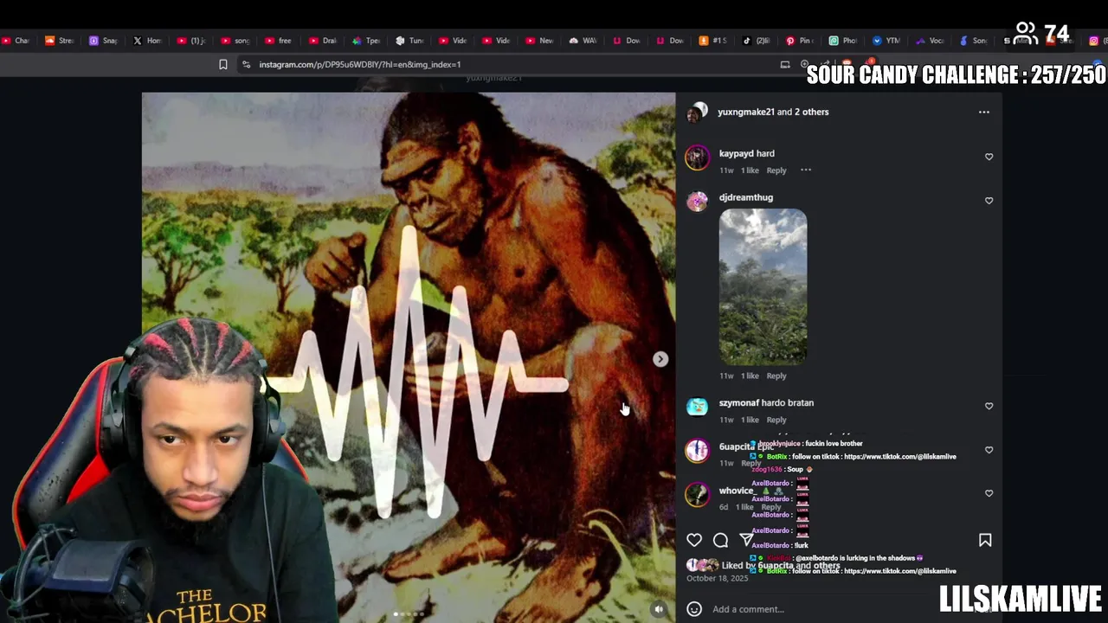Viewport: 1108px width, 623px height.
Task: Click the instagram.com URL in address bar
Action: [x=359, y=64]
